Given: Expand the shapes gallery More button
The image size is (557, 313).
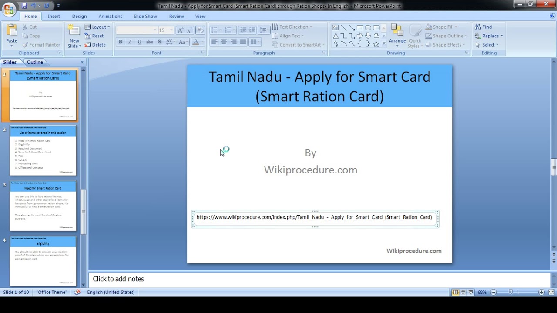Looking at the screenshot, I should [x=384, y=44].
